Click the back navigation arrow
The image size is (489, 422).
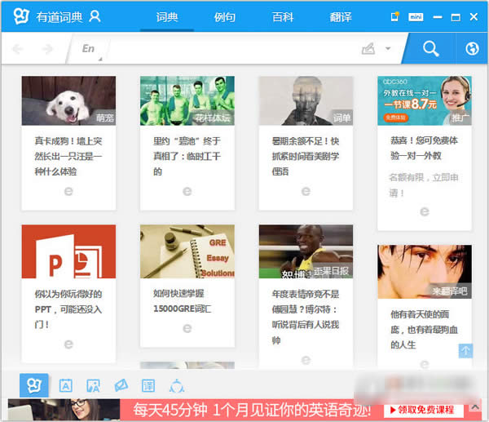click(x=19, y=49)
